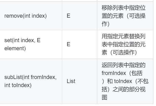Click the subList(int fromIndex, text
Screen dimensions: 156x106
pyautogui.click(x=30, y=77)
